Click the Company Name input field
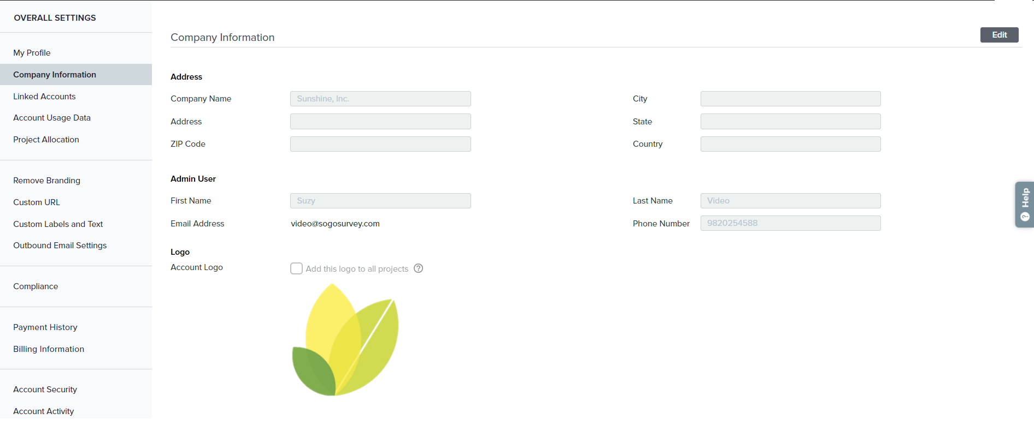This screenshot has width=1034, height=431. click(x=380, y=99)
